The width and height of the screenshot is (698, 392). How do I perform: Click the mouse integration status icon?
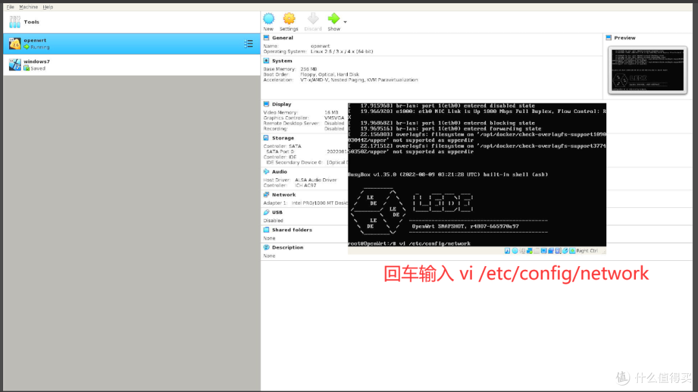(566, 251)
